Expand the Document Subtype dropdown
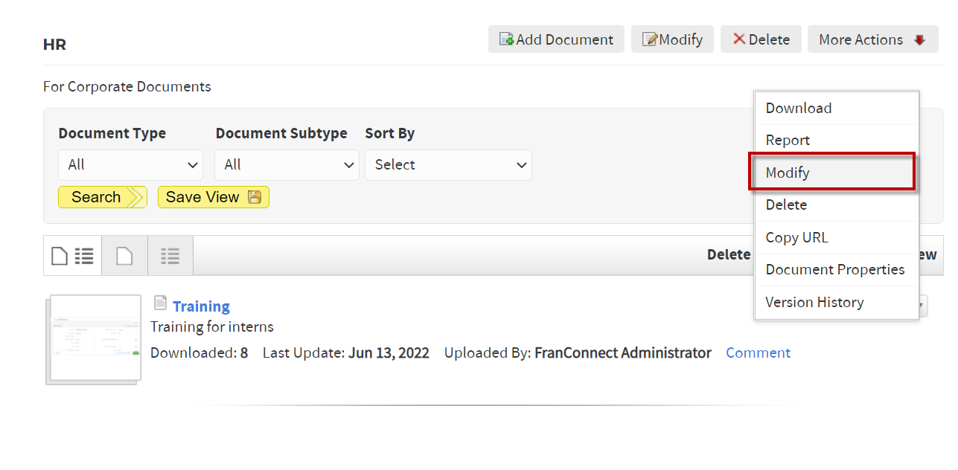Image resolution: width=958 pixels, height=470 pixels. pos(287,165)
